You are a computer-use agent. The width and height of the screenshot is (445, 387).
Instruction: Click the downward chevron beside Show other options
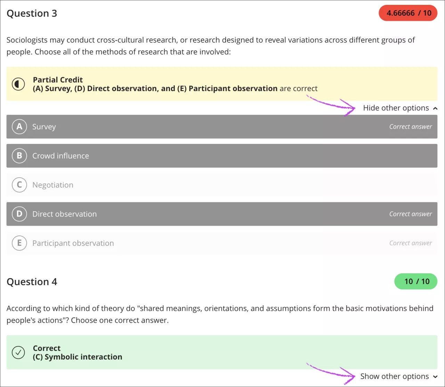coord(435,377)
